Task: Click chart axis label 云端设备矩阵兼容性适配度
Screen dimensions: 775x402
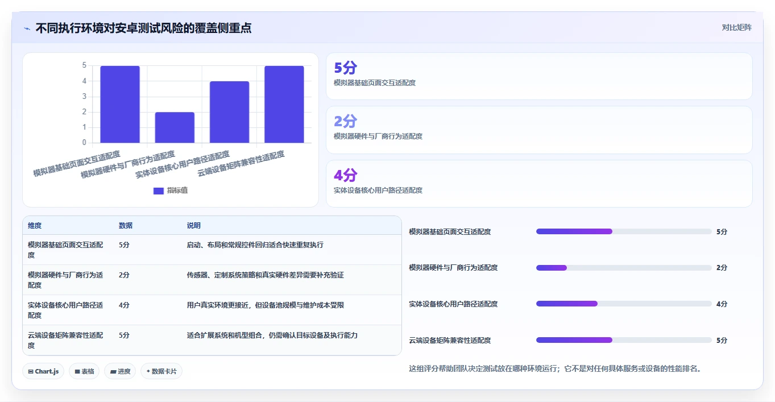Action: (241, 163)
